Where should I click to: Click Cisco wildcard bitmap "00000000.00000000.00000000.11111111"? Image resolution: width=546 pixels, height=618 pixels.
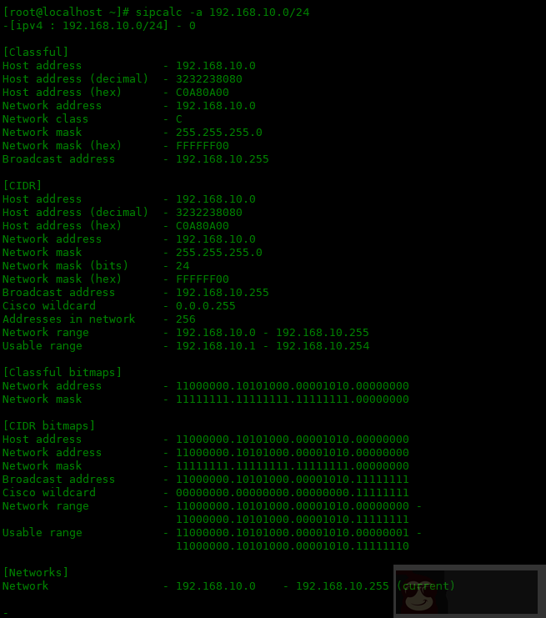[x=293, y=493]
